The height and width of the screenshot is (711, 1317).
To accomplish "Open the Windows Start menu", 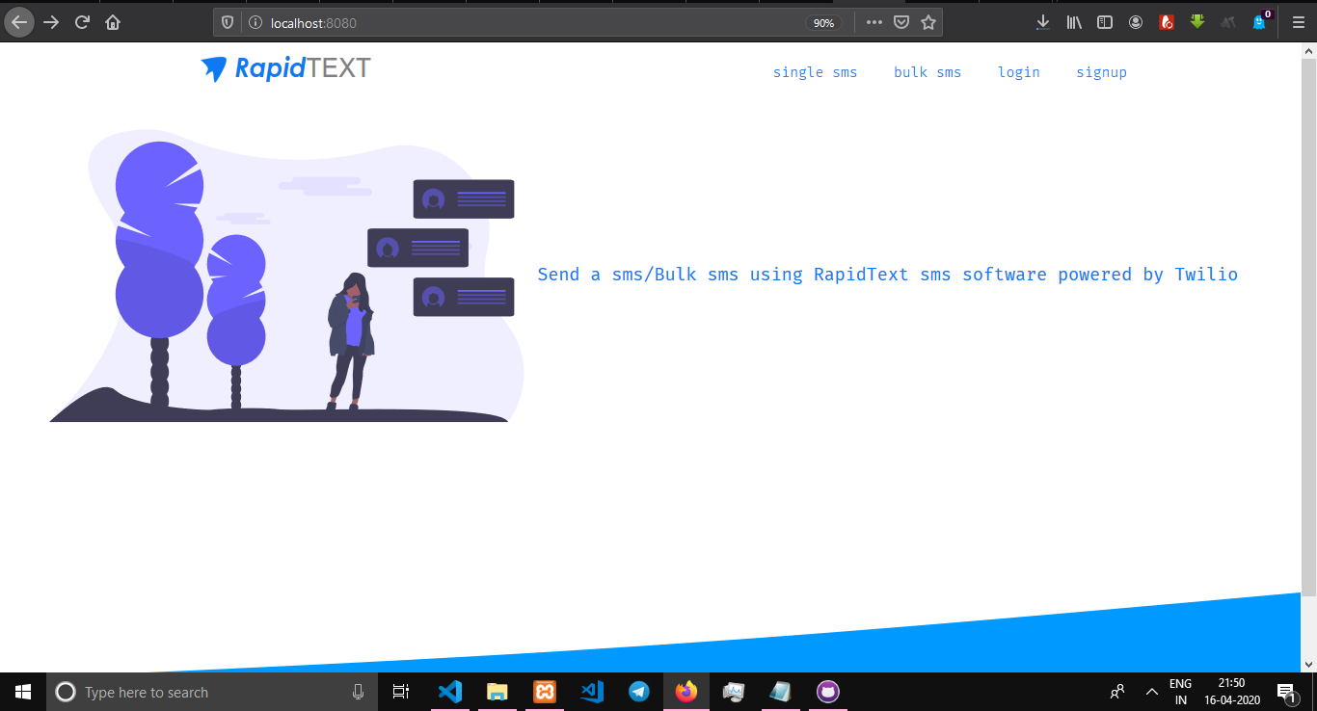I will click(23, 692).
